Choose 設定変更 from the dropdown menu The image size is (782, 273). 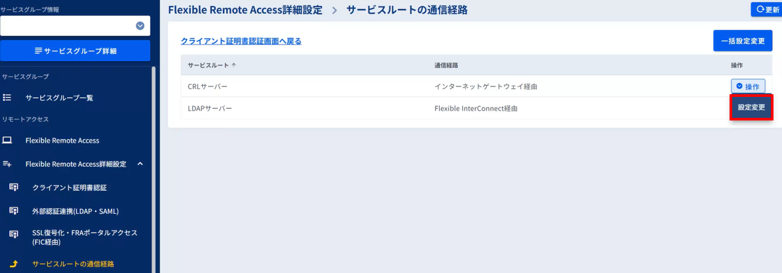coord(751,107)
